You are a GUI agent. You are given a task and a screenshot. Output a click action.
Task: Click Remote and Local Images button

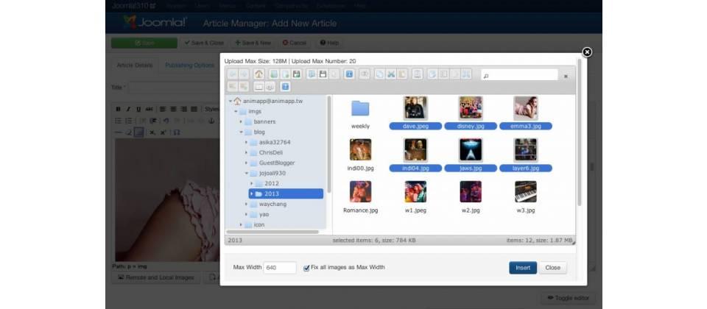pyautogui.click(x=156, y=277)
